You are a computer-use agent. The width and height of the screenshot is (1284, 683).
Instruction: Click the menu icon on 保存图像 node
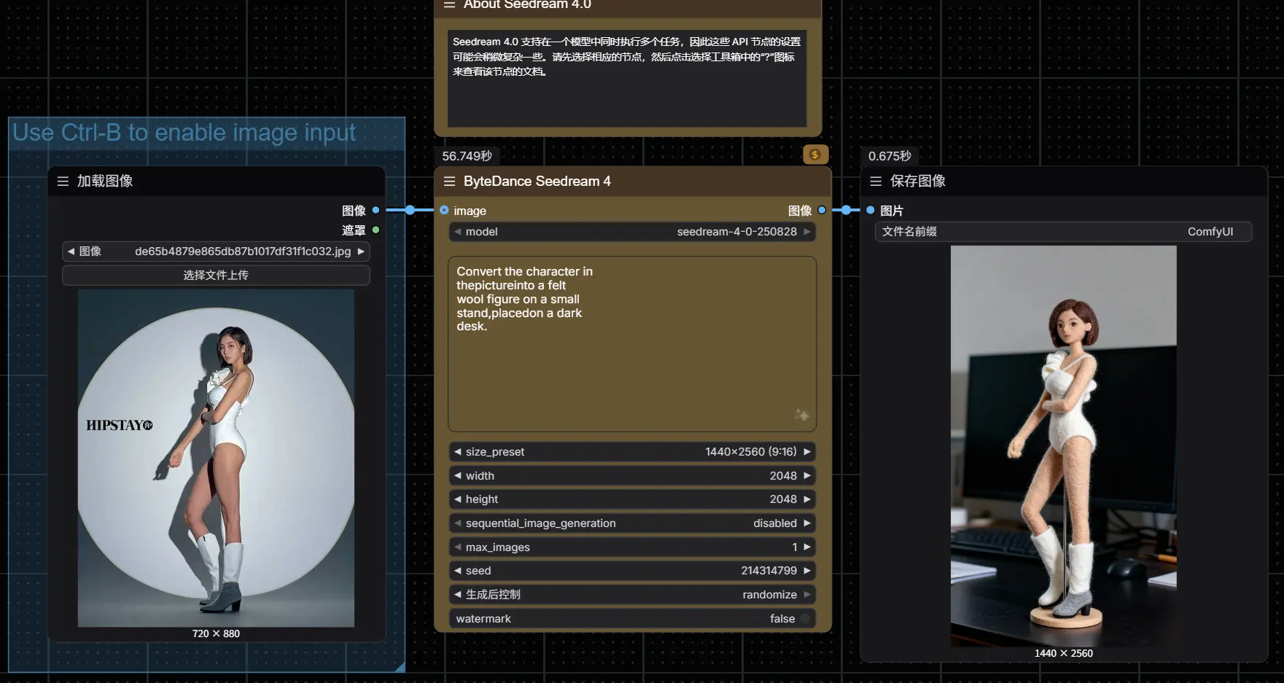click(876, 182)
